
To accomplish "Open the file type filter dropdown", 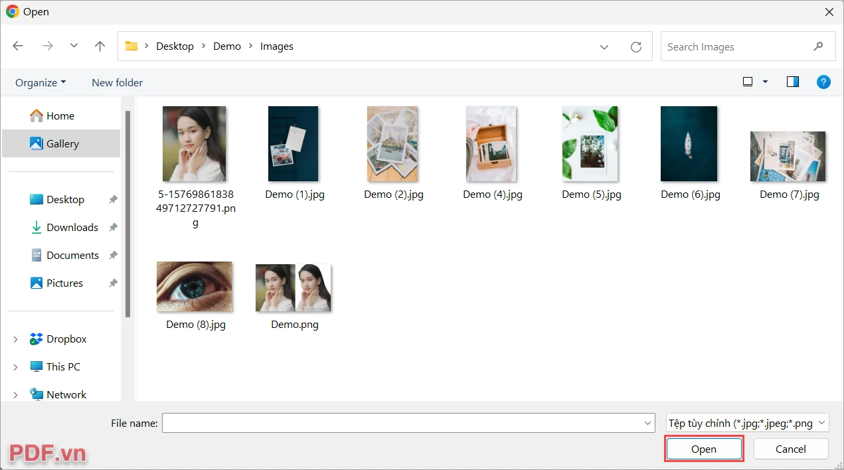I will coord(747,423).
